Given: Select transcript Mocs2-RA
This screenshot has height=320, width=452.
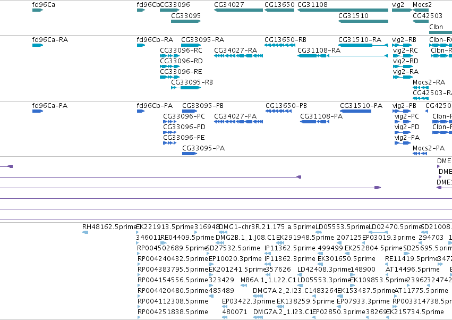Looking at the screenshot, I should point(421,88).
